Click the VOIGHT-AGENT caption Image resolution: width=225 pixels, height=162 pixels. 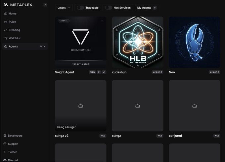[x=81, y=64]
